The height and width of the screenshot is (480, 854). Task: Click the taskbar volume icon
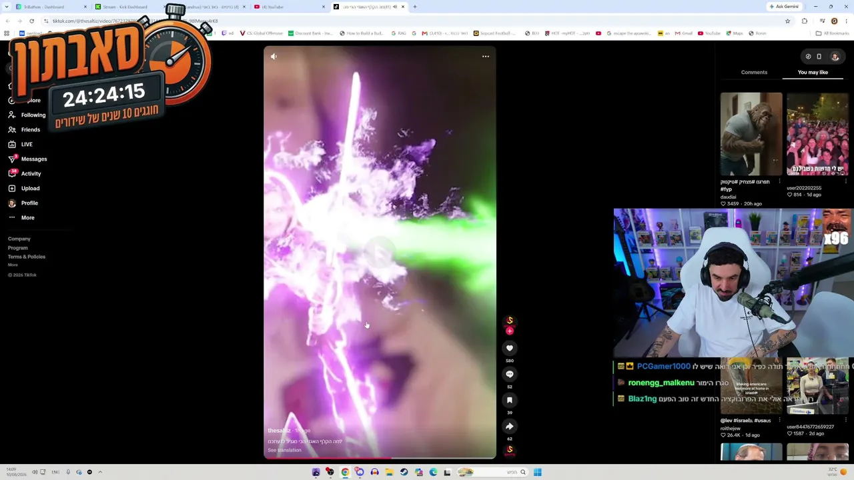click(35, 472)
